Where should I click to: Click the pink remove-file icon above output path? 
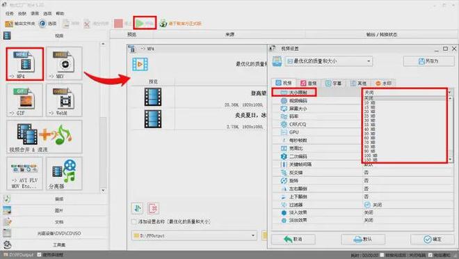tap(154, 208)
